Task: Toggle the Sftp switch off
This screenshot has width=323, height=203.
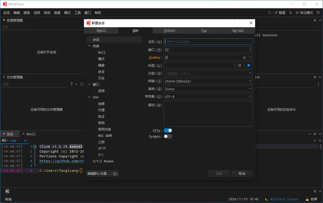Action: click(x=168, y=130)
